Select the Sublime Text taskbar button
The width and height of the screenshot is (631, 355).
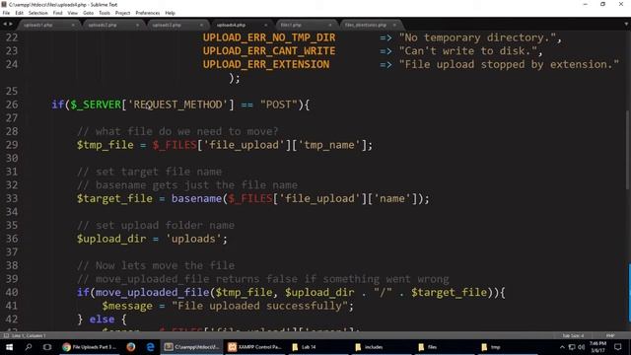pos(192,347)
